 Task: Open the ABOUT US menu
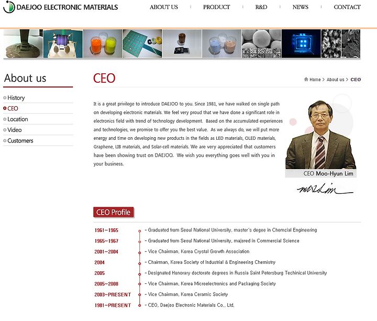click(x=164, y=7)
